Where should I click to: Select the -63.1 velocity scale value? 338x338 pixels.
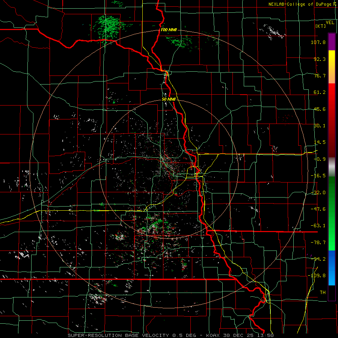pos(318,226)
